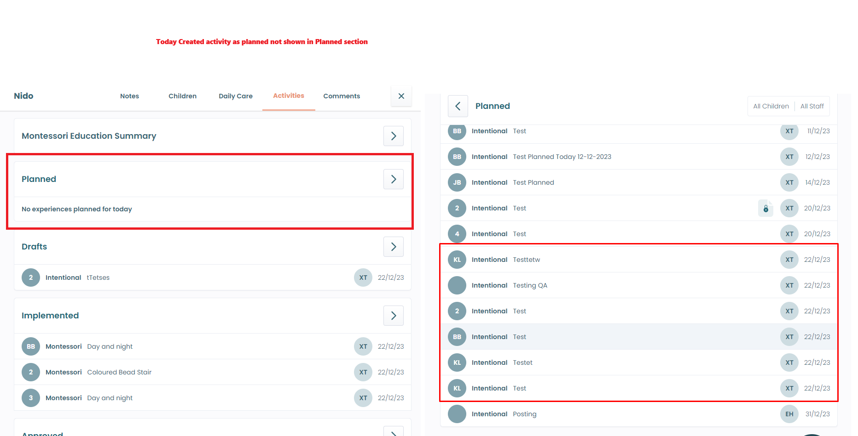858x436 pixels.
Task: Expand the Implemented section chevron
Action: pyautogui.click(x=393, y=316)
